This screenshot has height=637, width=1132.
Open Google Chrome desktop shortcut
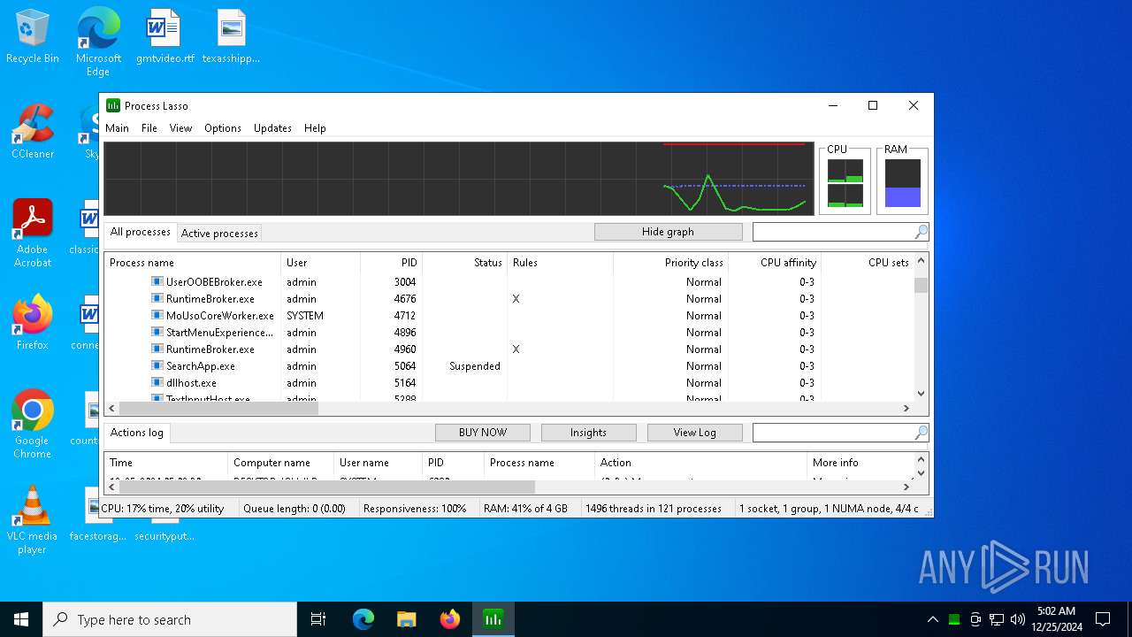33,424
